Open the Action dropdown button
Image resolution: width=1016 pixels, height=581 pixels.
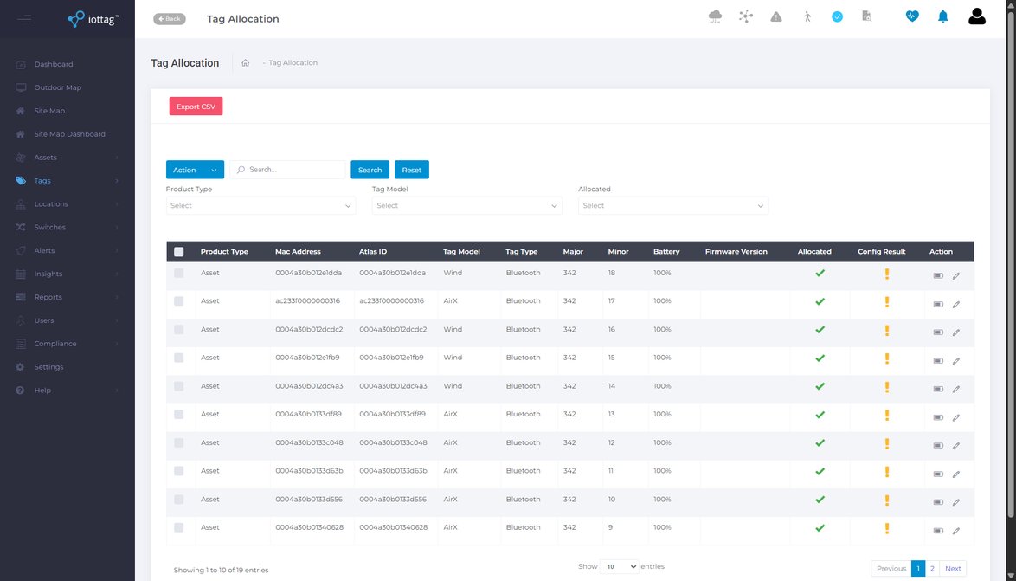[x=195, y=170]
